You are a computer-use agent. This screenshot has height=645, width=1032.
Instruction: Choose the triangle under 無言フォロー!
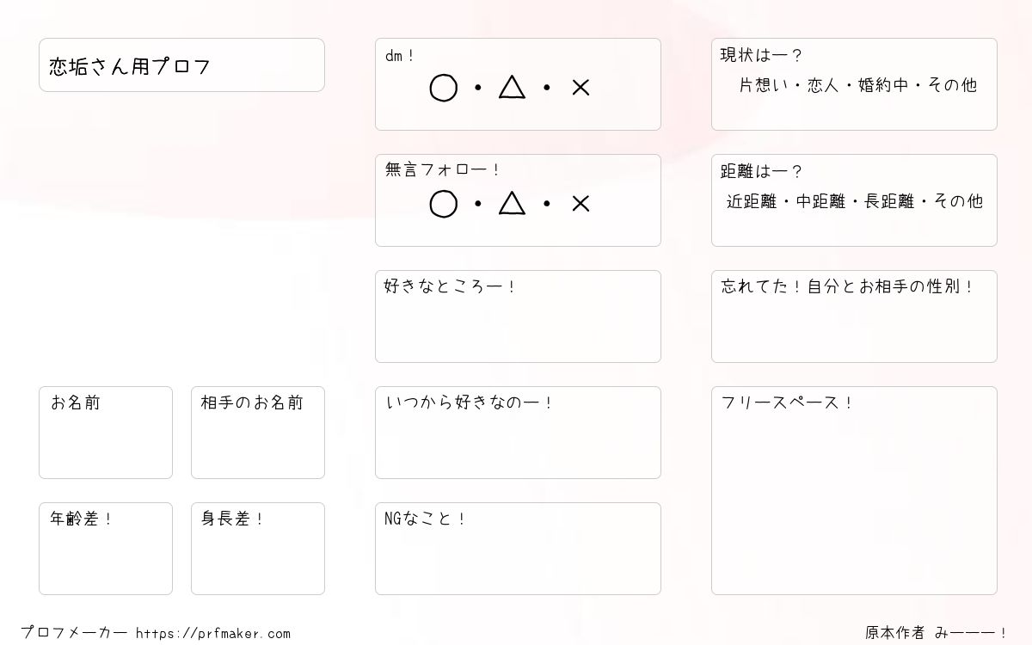pyautogui.click(x=512, y=203)
